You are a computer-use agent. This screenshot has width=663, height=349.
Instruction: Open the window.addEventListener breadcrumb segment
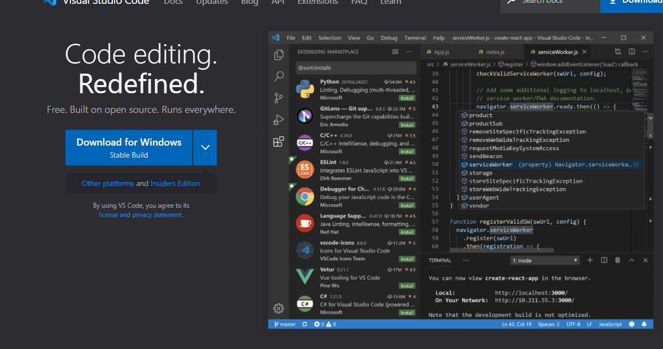[x=583, y=64]
